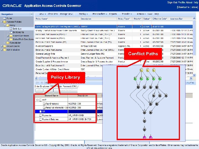
Task: Open Home in the navigation tree
Action: tap(9, 18)
